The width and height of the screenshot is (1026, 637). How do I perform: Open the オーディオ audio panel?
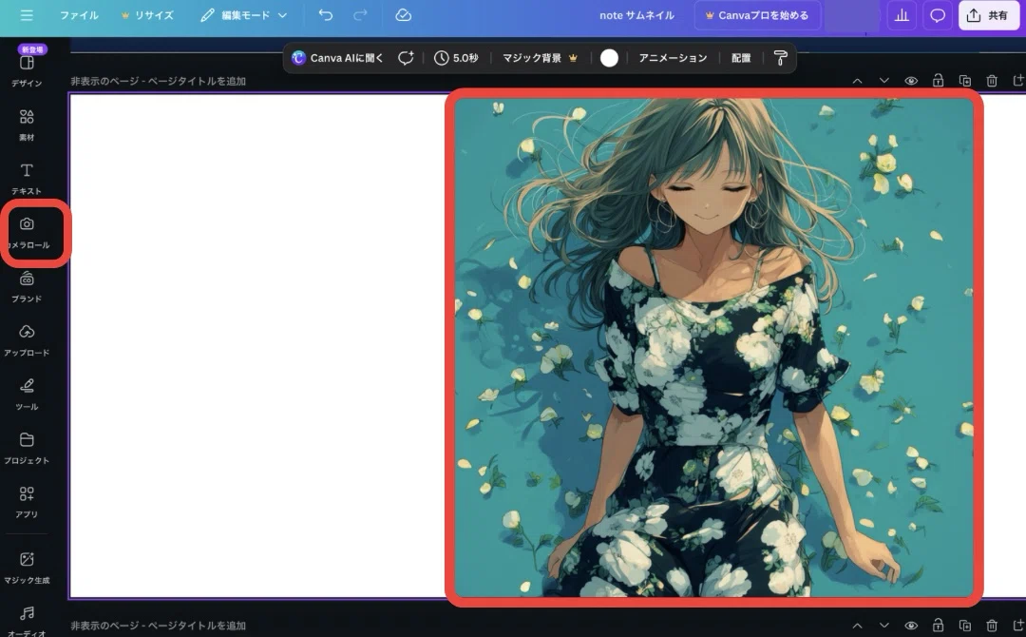(x=27, y=621)
